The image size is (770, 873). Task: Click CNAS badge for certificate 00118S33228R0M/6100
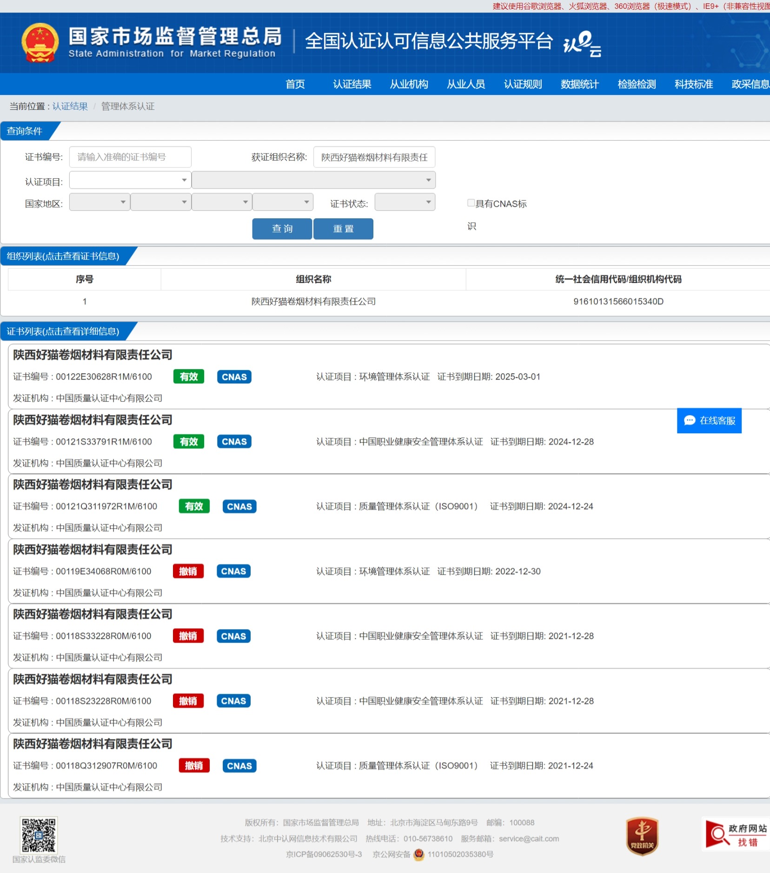pyautogui.click(x=233, y=636)
